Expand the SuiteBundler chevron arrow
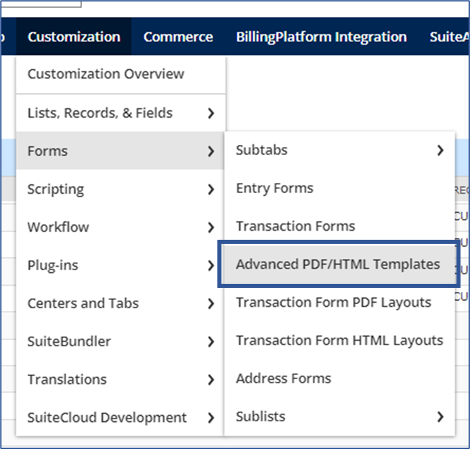The image size is (470, 449). tap(211, 342)
